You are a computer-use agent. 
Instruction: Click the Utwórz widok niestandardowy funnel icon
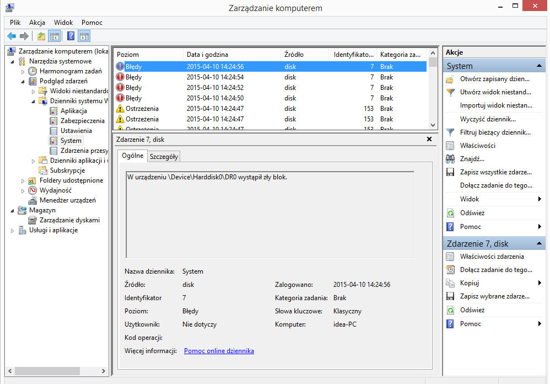tap(450, 92)
